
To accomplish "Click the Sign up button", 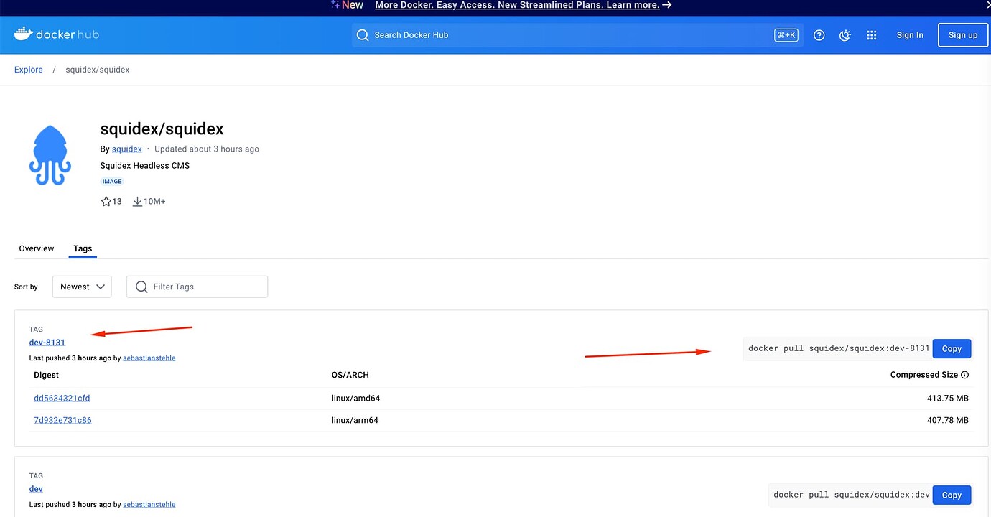I will [963, 35].
